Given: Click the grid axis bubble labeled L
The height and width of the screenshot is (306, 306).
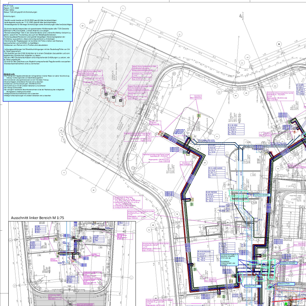Looking at the screenshot, I should point(282,140).
